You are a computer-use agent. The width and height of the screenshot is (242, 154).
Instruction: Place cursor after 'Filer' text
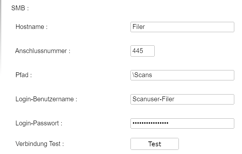pyautogui.click(x=146, y=27)
